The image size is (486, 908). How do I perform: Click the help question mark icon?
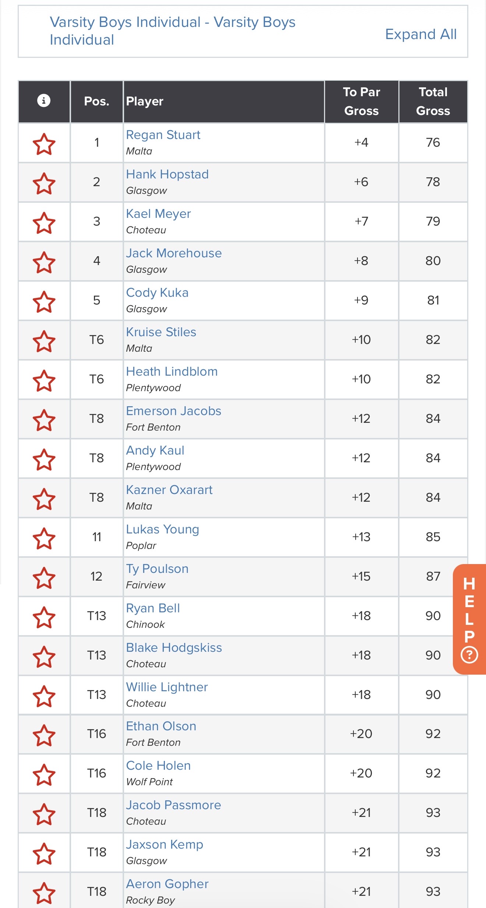(469, 655)
